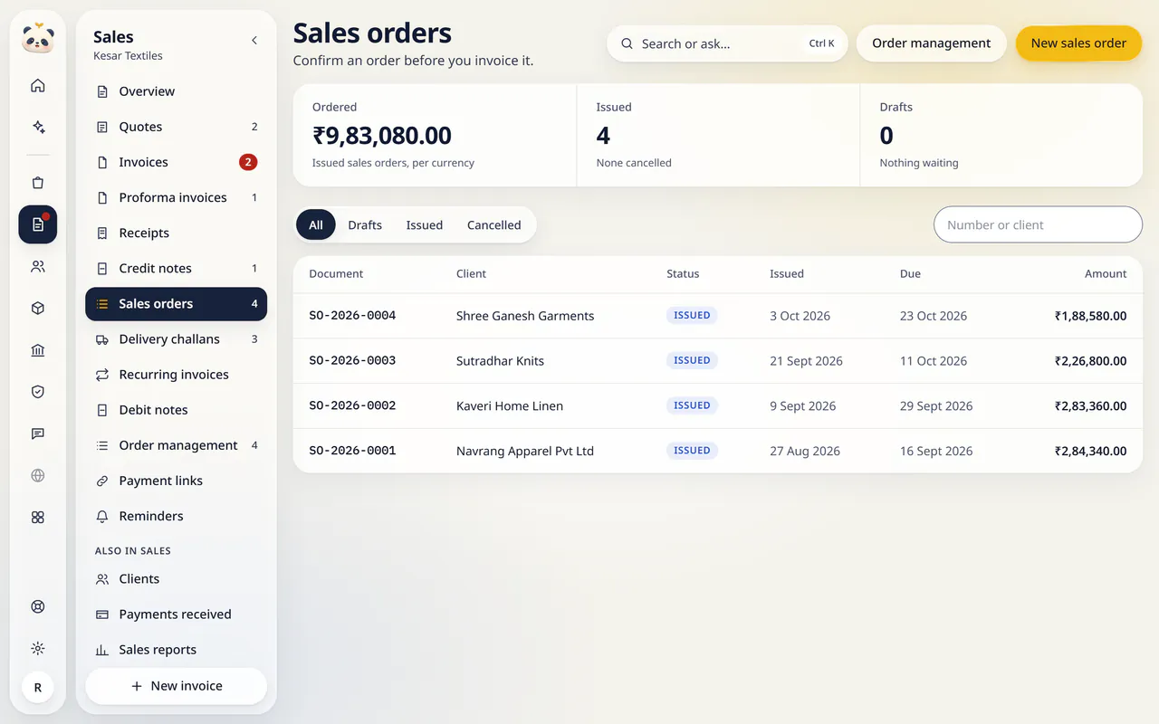Show the Cancelled filter tab
The width and height of the screenshot is (1159, 724).
pos(493,224)
